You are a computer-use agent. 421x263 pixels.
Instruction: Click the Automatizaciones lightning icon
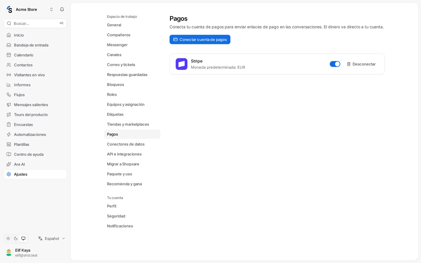point(9,134)
